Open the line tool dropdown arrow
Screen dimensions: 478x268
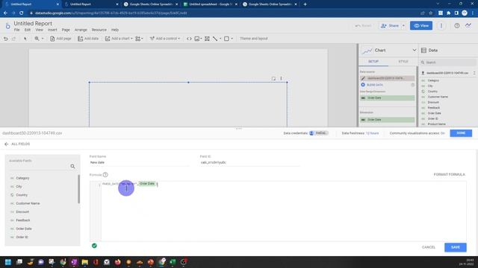coord(220,39)
